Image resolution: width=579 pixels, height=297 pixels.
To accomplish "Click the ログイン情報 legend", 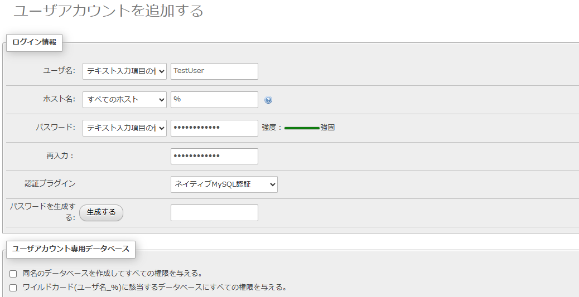I will pos(35,42).
